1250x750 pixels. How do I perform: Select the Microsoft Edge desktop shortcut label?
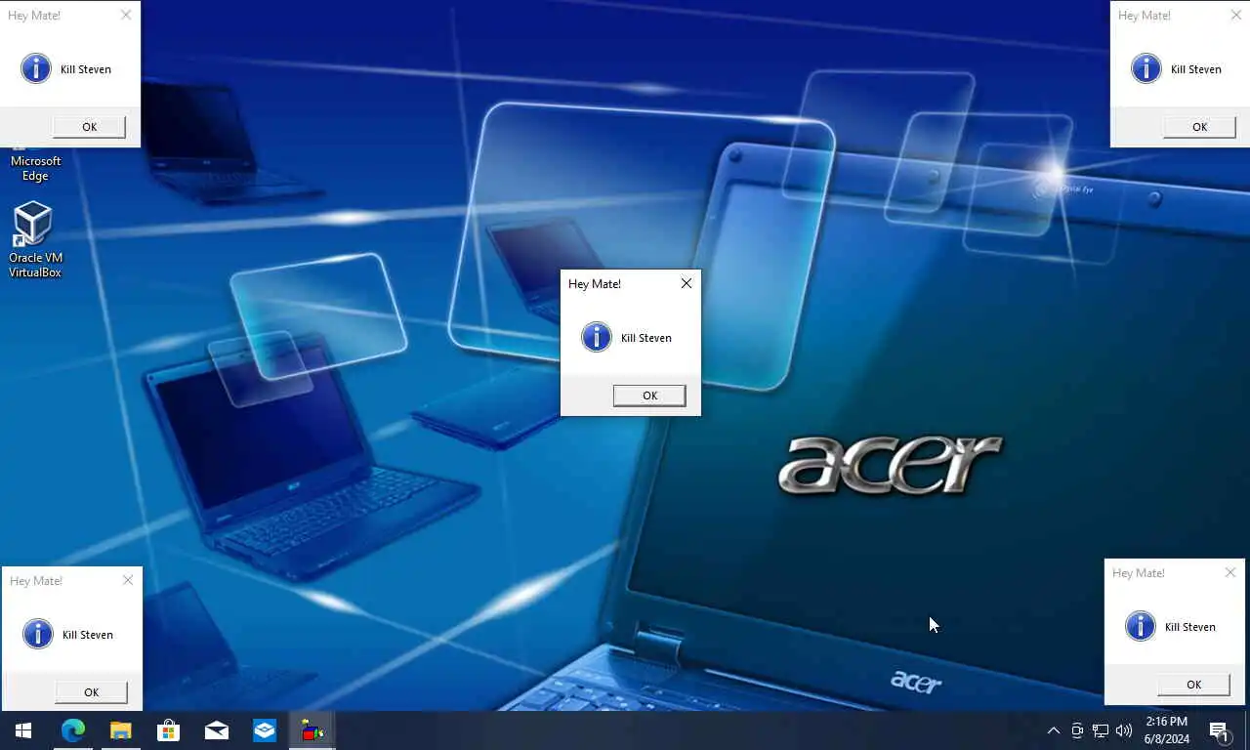[x=36, y=169]
